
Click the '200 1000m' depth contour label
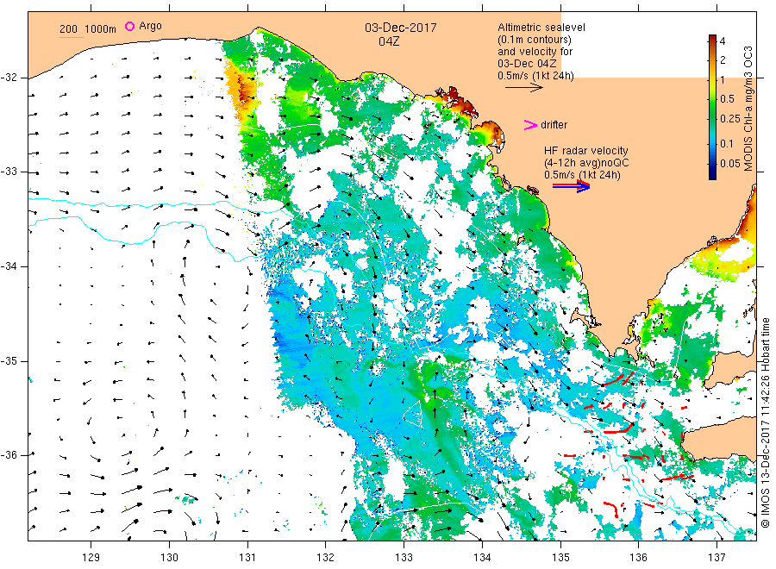(x=88, y=29)
